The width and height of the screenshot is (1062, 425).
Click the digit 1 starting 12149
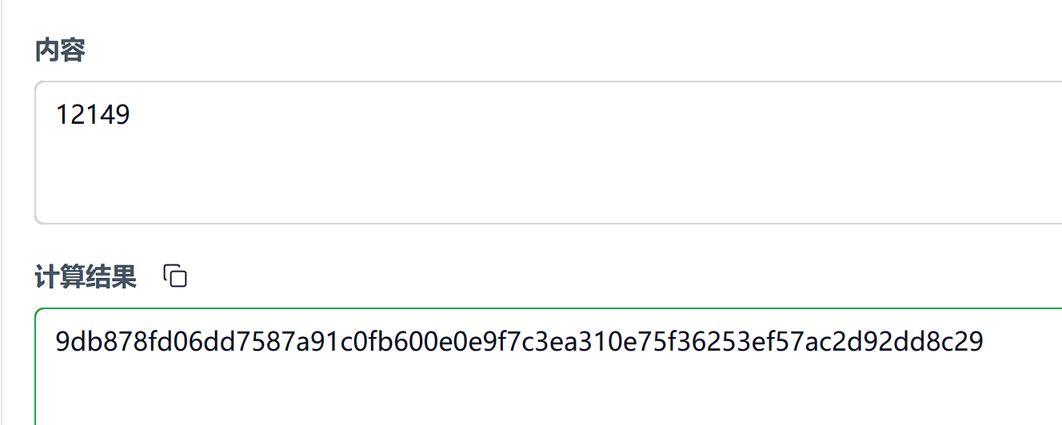(x=61, y=115)
